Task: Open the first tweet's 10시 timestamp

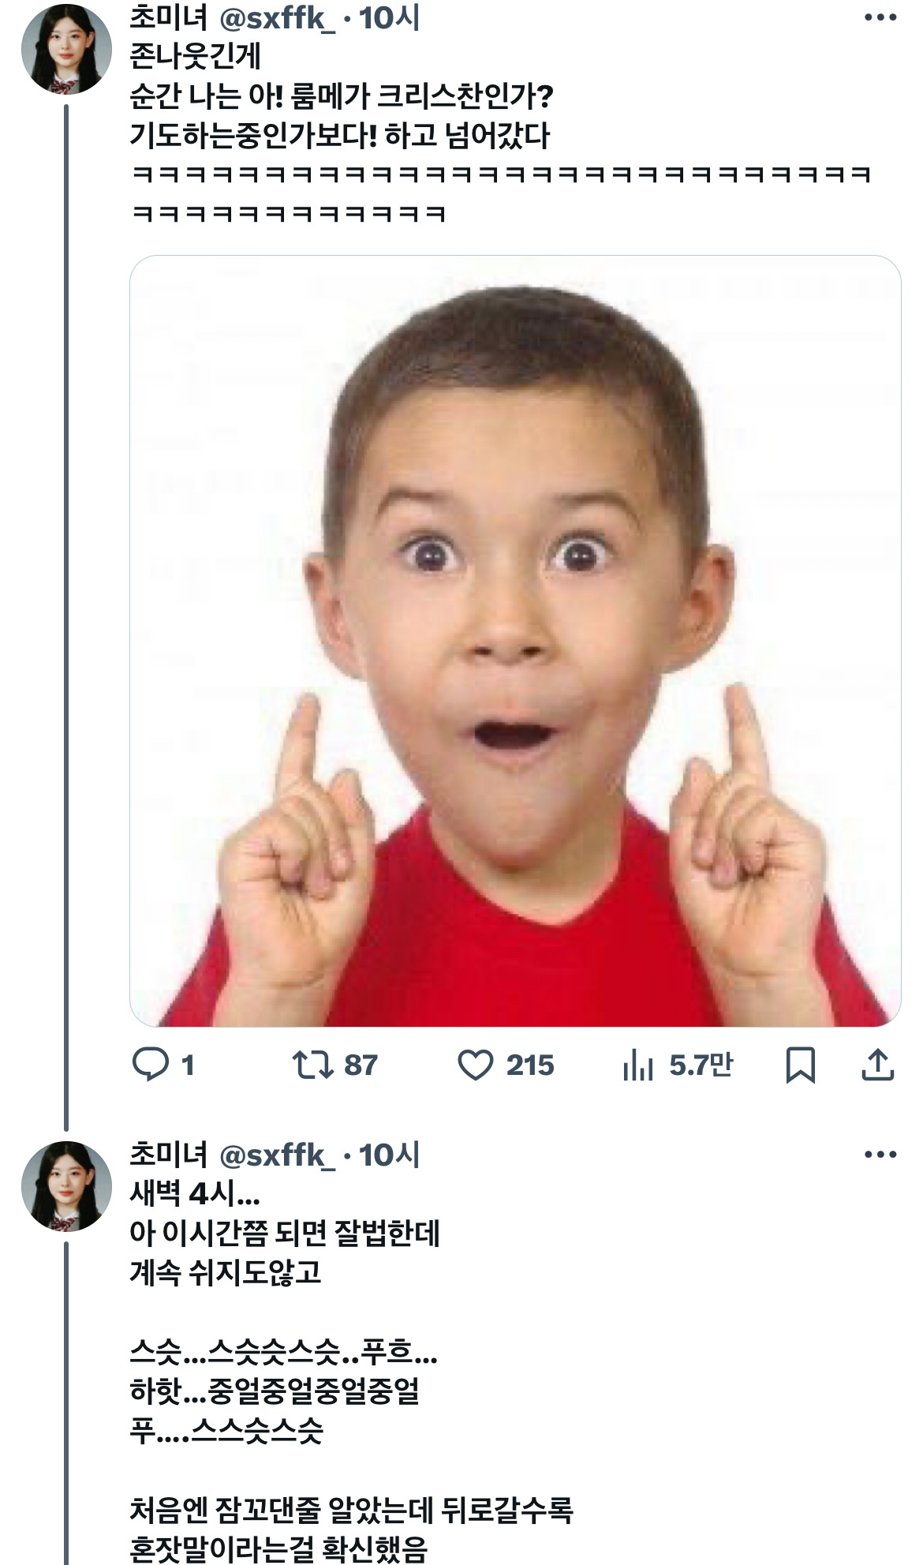Action: (390, 17)
